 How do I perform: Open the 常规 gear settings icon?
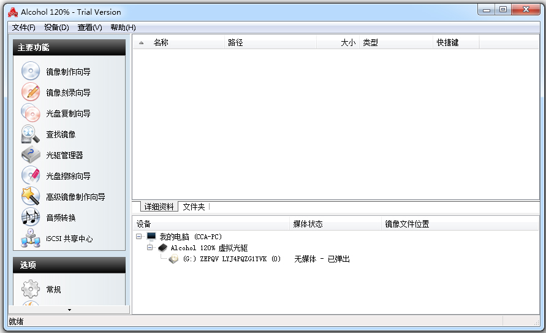coord(31,289)
